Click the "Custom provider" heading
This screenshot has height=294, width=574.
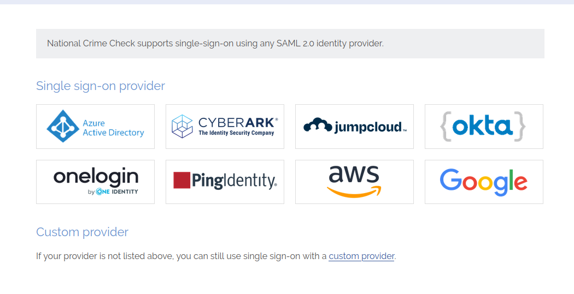pos(82,232)
